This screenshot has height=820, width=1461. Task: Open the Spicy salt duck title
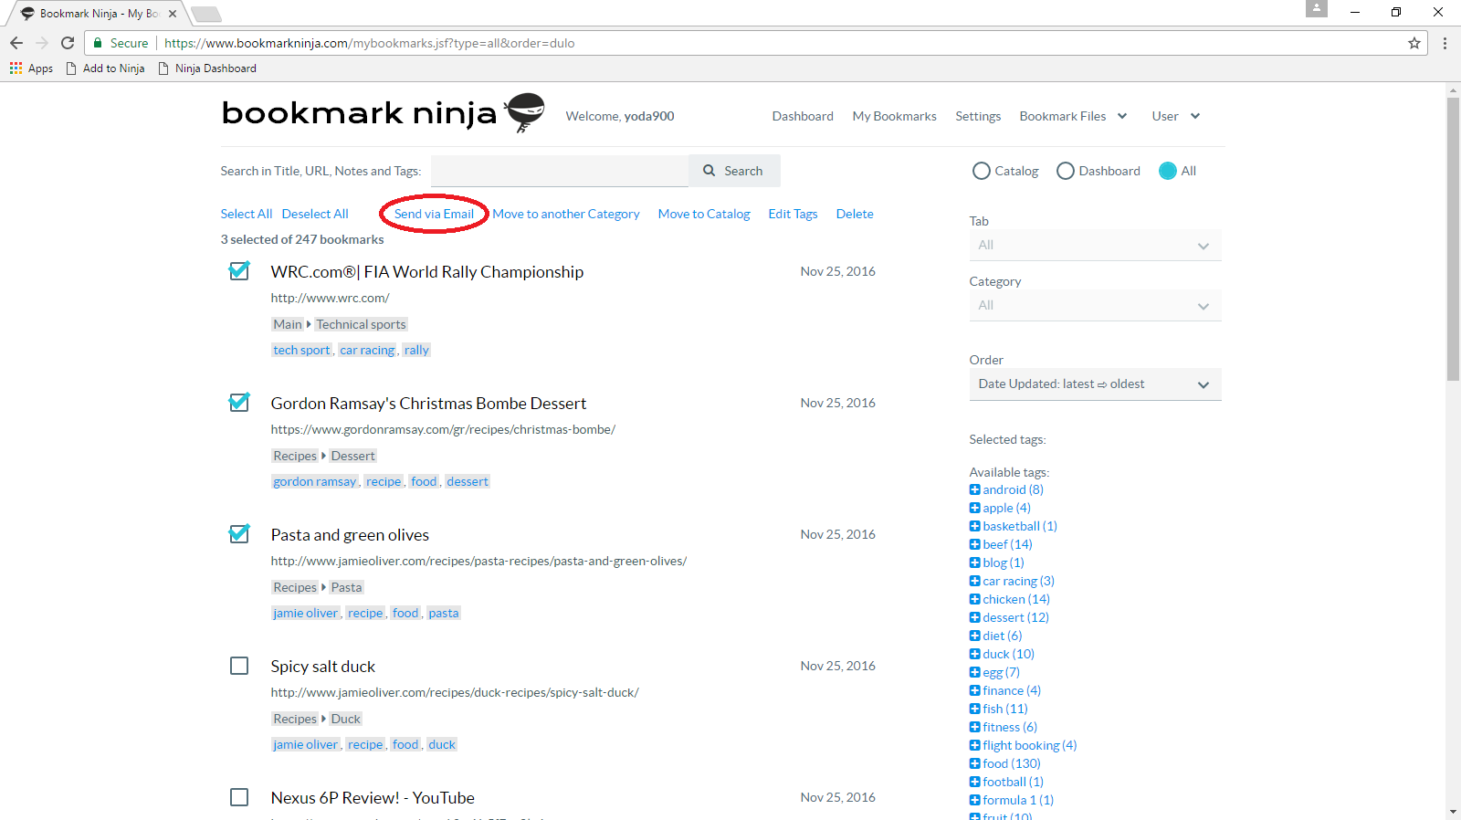323,666
